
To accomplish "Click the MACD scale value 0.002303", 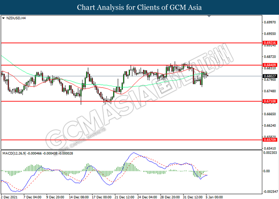I will [270, 152].
